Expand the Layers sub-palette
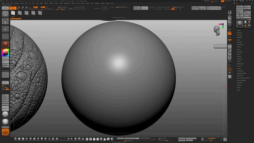This screenshot has width=254, height=143. pyautogui.click(x=239, y=40)
